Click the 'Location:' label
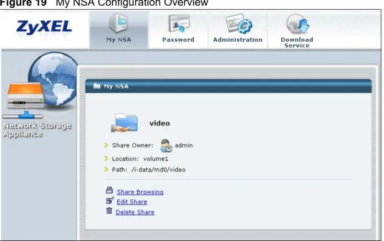This screenshot has width=384, height=241. click(x=125, y=159)
